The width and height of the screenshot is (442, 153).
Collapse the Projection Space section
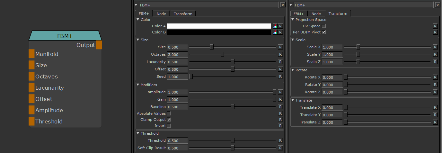pyautogui.click(x=293, y=20)
